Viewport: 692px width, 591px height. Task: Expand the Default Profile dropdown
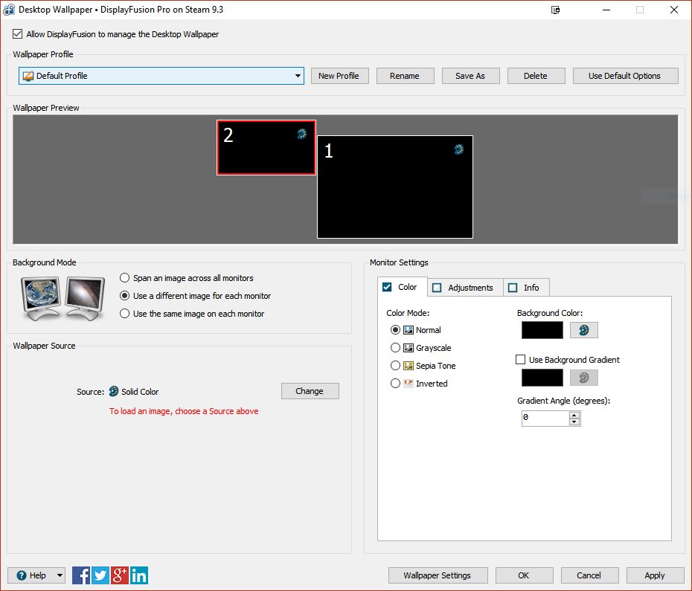coord(298,76)
